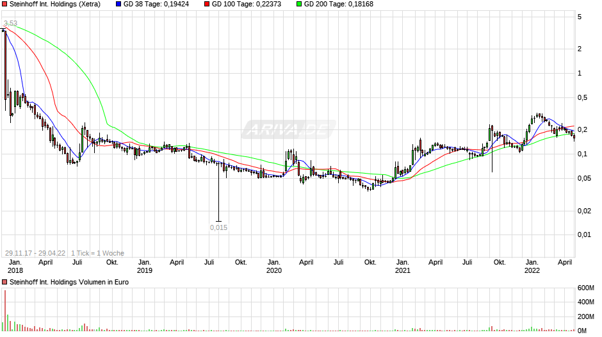Click the 'Jan. 2019' time axis label

(x=144, y=267)
